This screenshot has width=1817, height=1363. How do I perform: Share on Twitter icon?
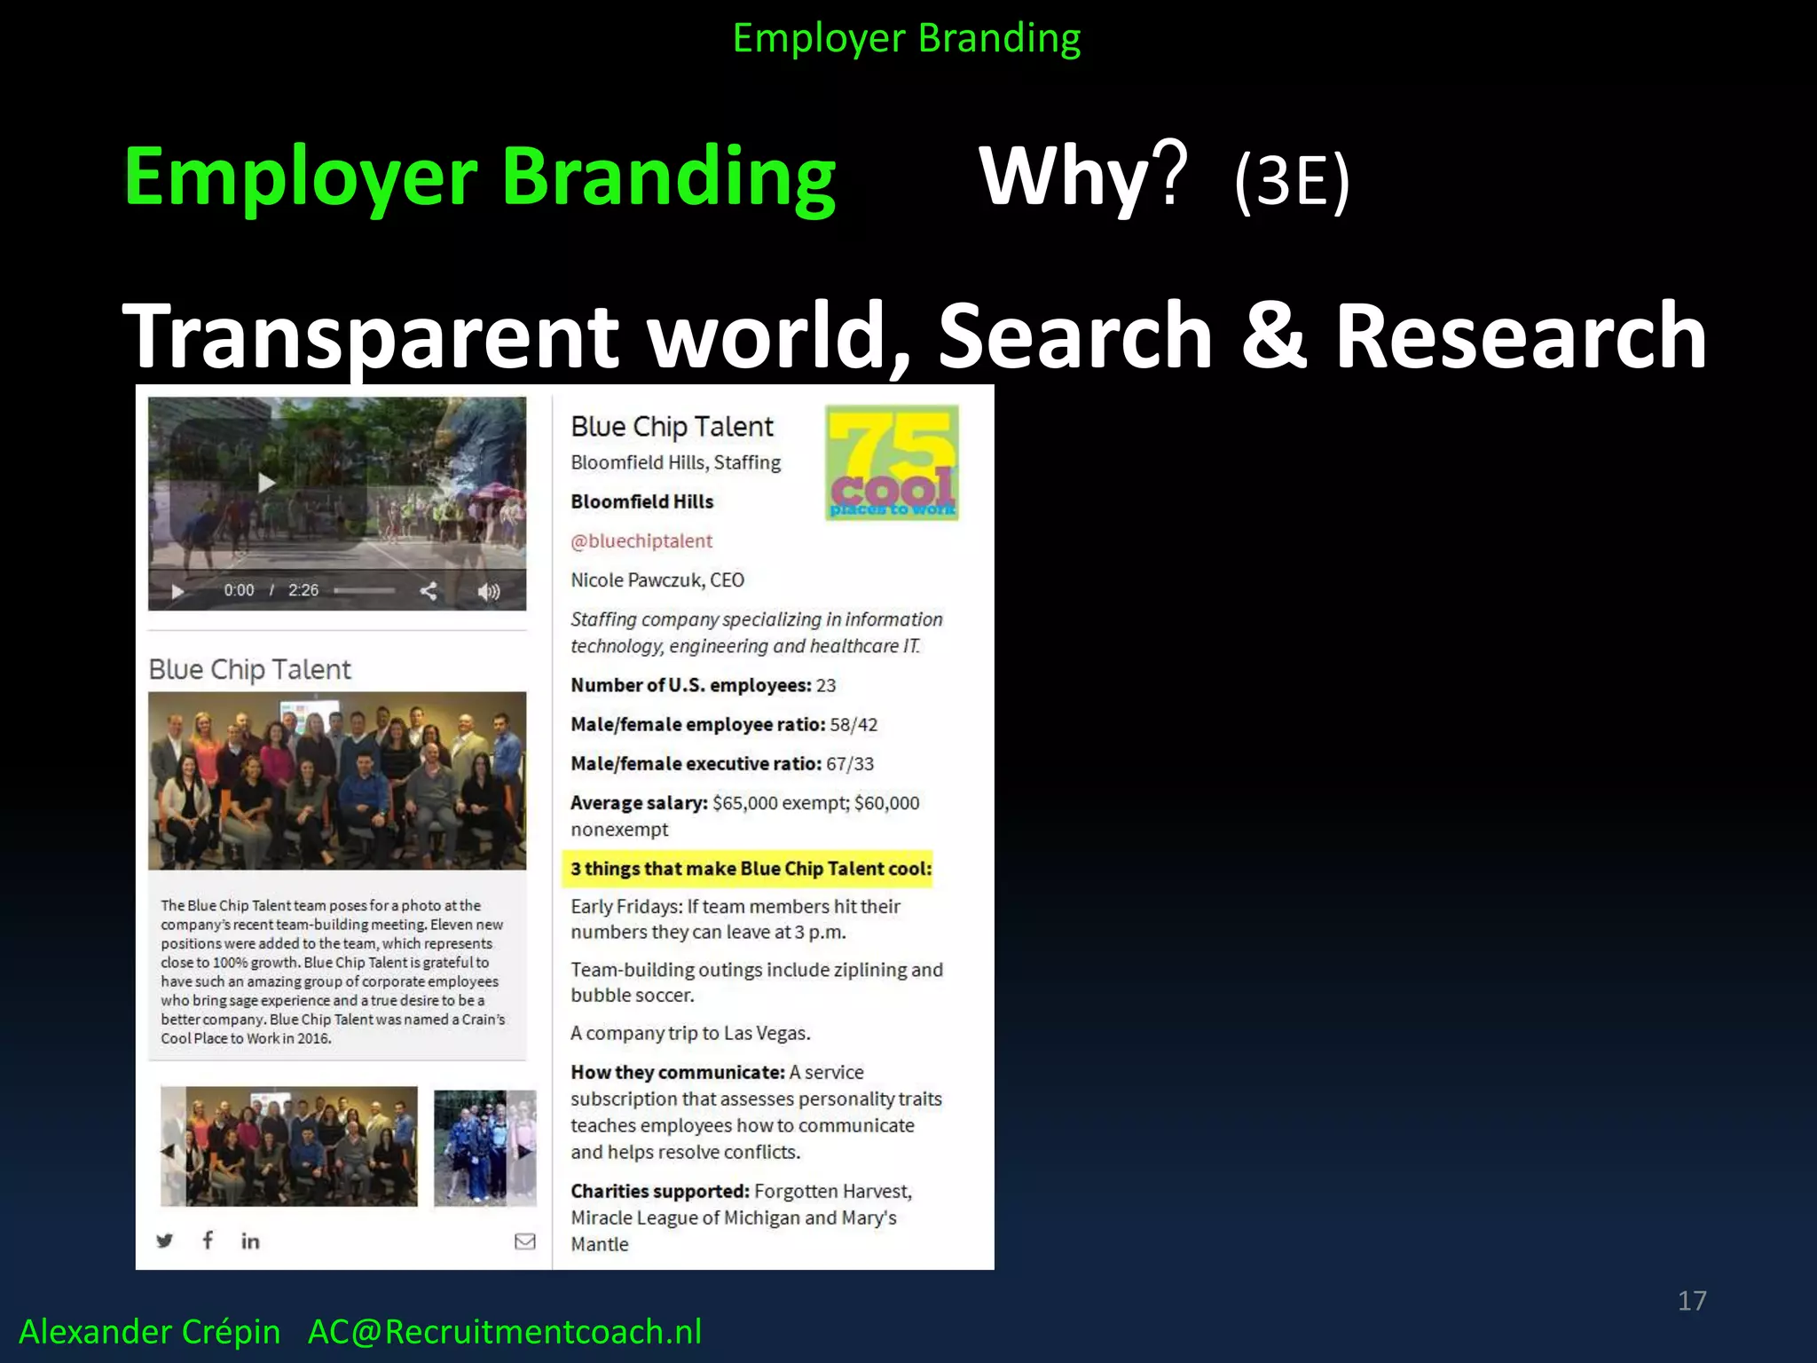(x=165, y=1241)
